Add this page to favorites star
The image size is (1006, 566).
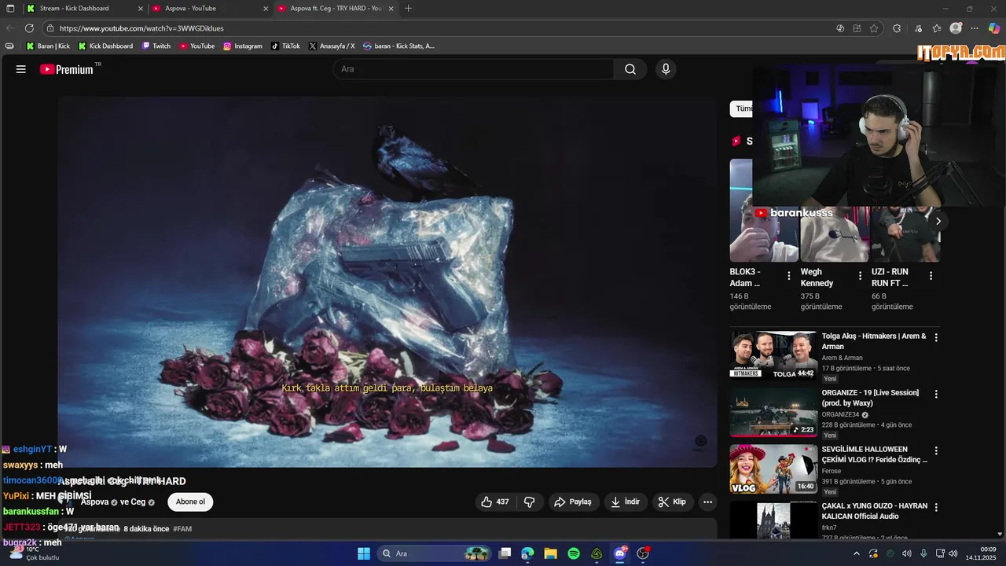(x=874, y=28)
